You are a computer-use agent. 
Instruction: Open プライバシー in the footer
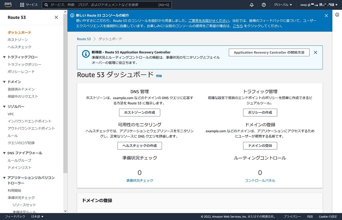click(x=292, y=217)
